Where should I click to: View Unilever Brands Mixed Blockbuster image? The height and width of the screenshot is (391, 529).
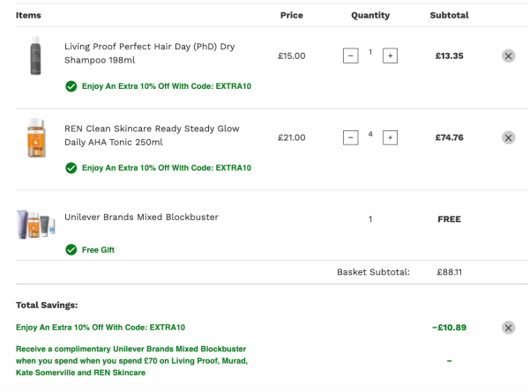click(35, 225)
